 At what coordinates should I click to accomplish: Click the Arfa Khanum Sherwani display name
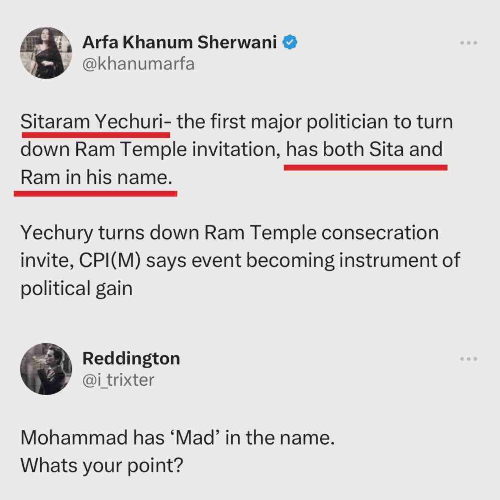pyautogui.click(x=179, y=42)
